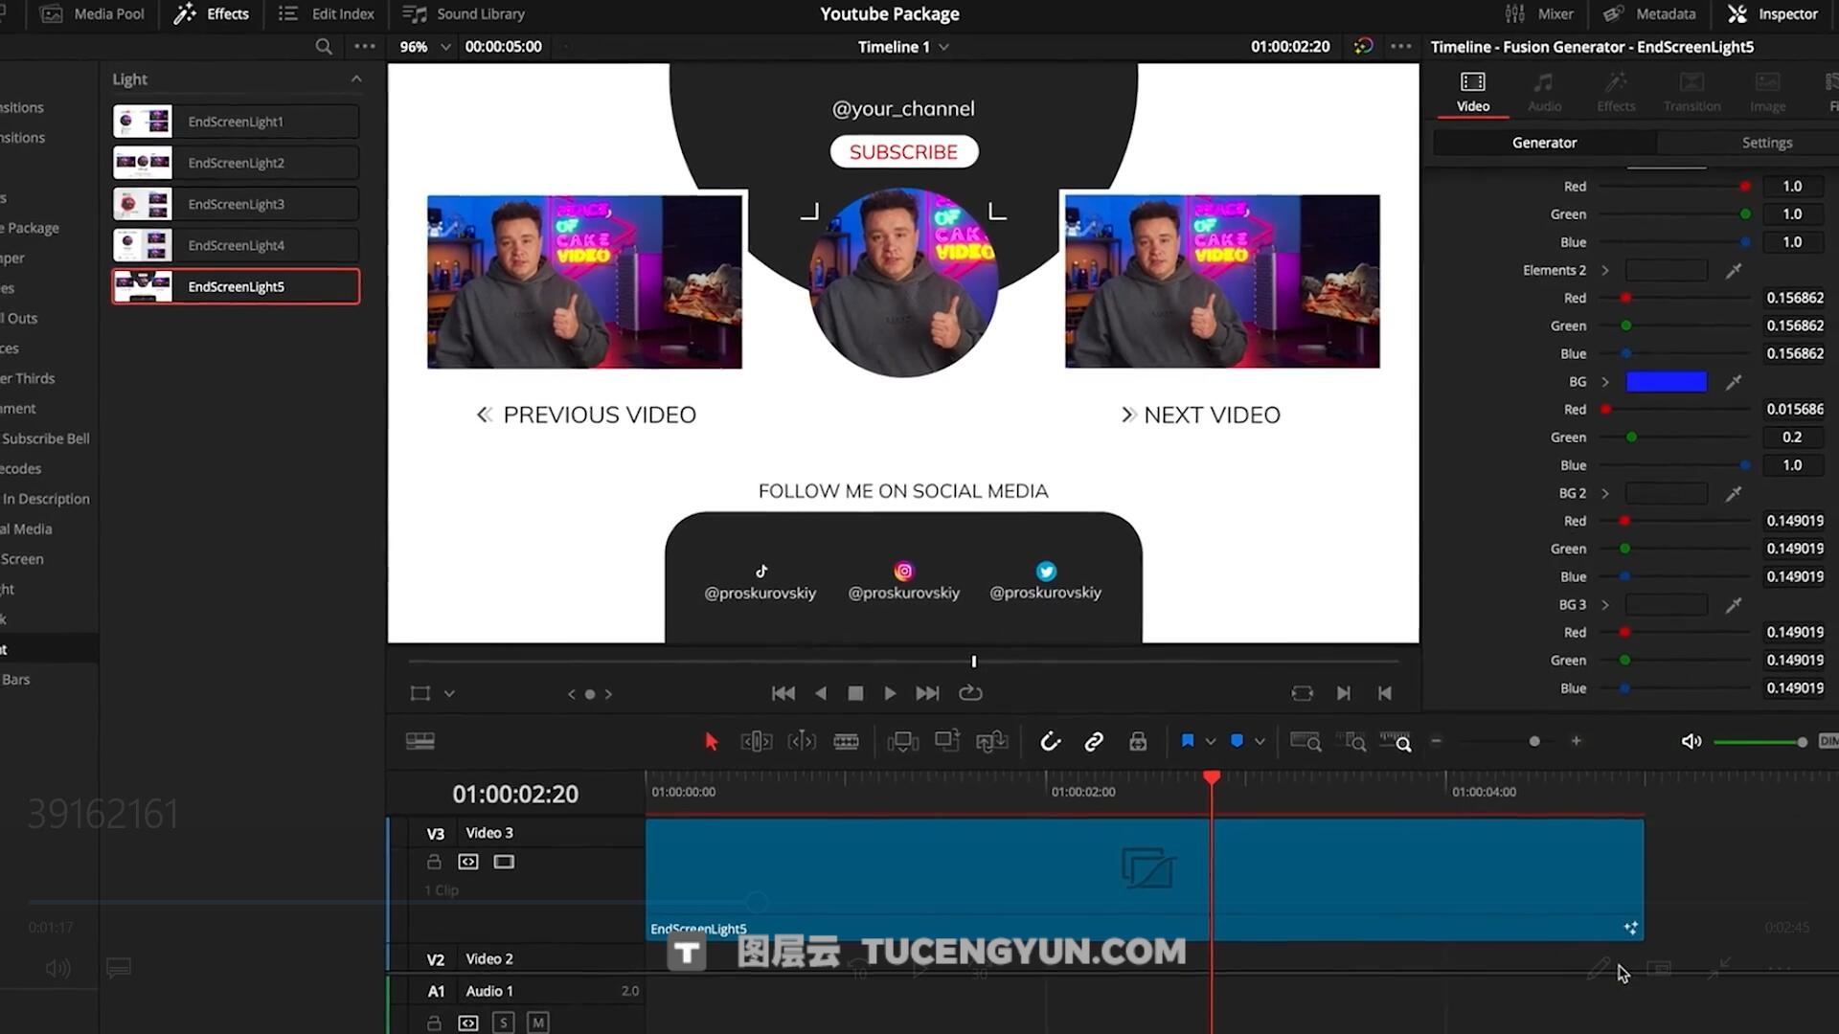Viewport: 1839px width, 1034px height.
Task: Insert clip into timeline
Action: [x=902, y=741]
